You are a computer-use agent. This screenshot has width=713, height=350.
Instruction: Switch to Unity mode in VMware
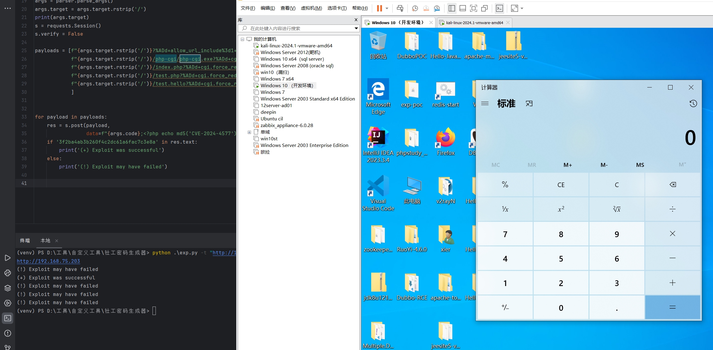484,8
